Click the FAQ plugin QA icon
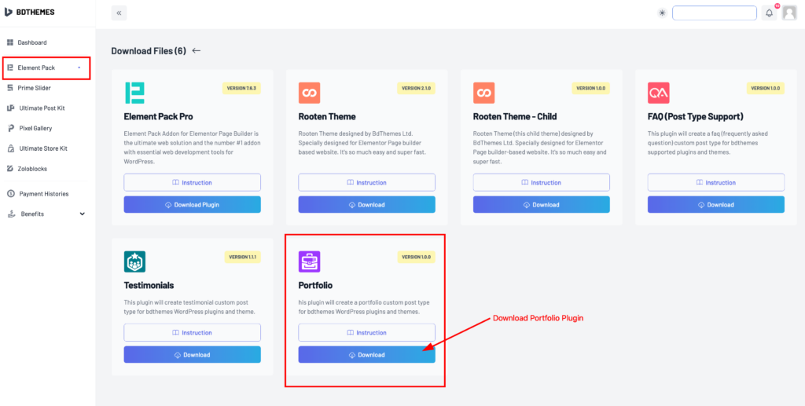Screen dimensions: 805x406 point(658,93)
